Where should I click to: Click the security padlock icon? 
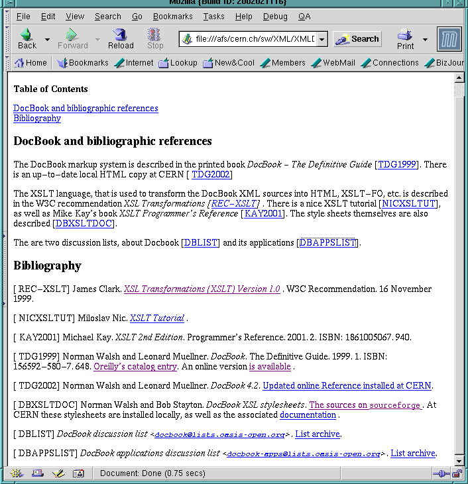[x=457, y=473]
